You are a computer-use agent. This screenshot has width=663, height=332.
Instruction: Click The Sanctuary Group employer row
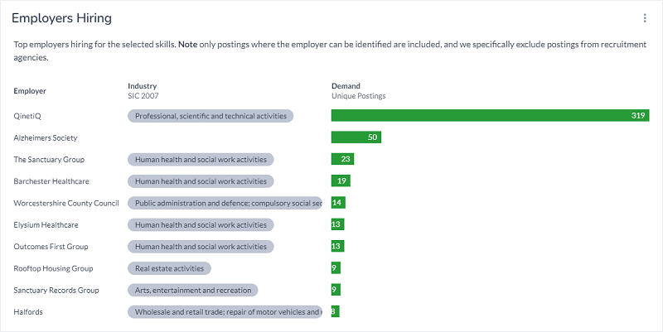(x=49, y=159)
